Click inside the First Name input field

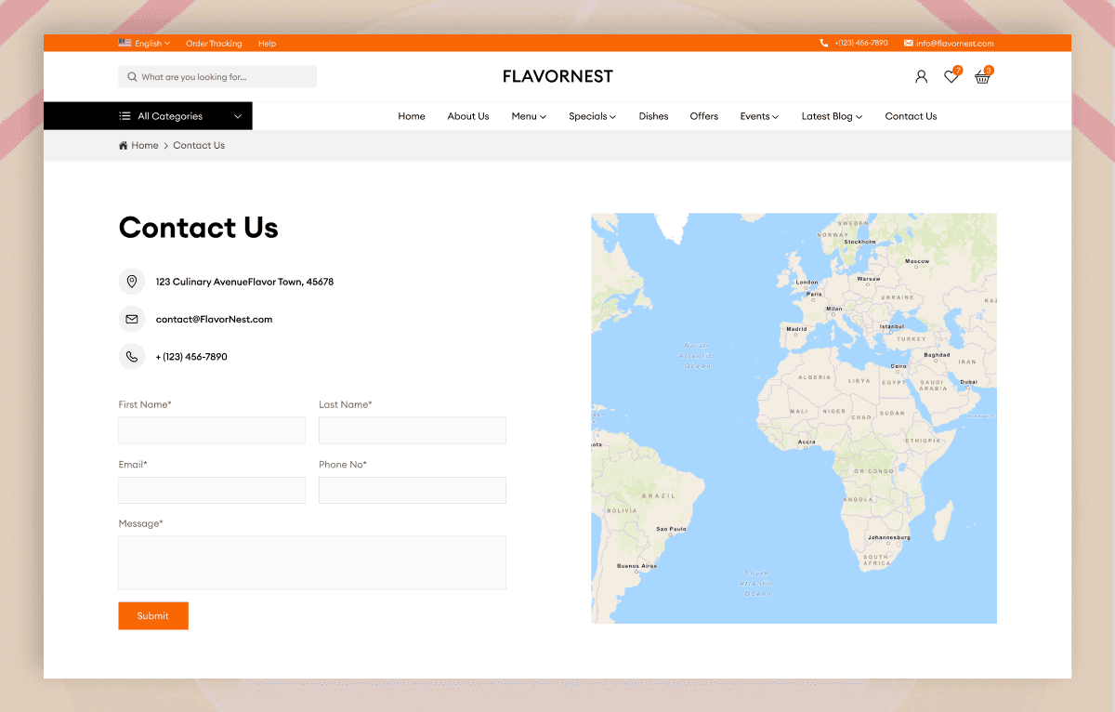click(x=212, y=430)
